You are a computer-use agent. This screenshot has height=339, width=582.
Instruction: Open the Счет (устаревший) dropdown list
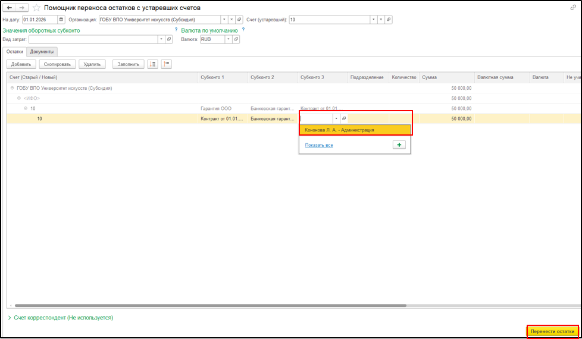pyautogui.click(x=373, y=20)
